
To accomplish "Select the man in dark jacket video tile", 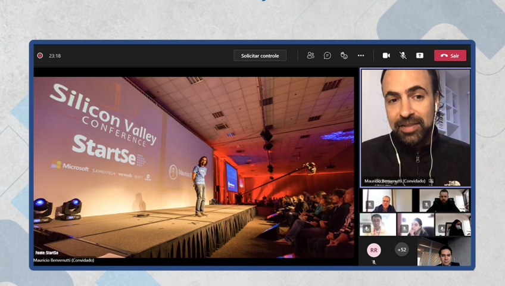I will (444, 200).
